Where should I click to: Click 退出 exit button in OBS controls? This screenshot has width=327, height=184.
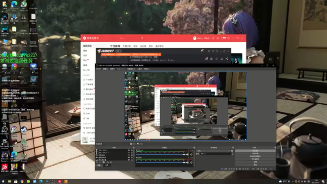(255, 165)
